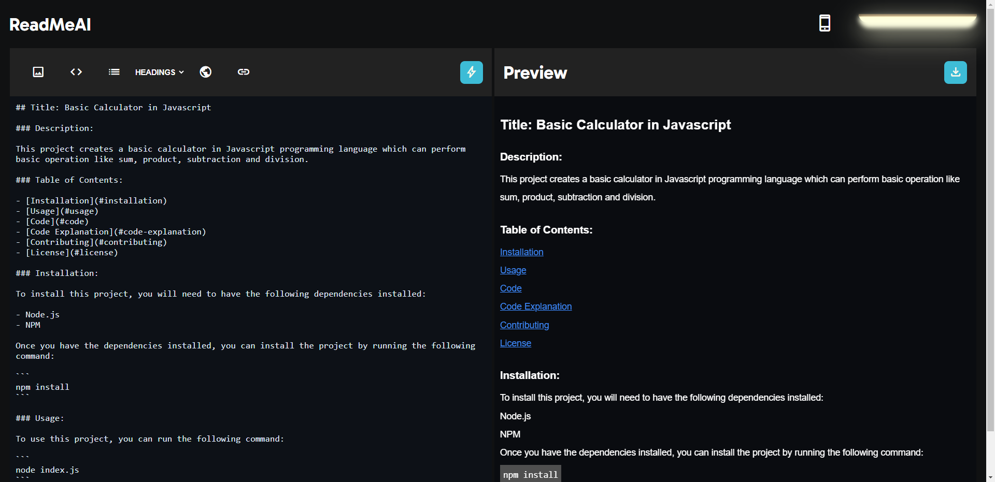
Task: Insert a link with the link icon
Action: pos(244,72)
